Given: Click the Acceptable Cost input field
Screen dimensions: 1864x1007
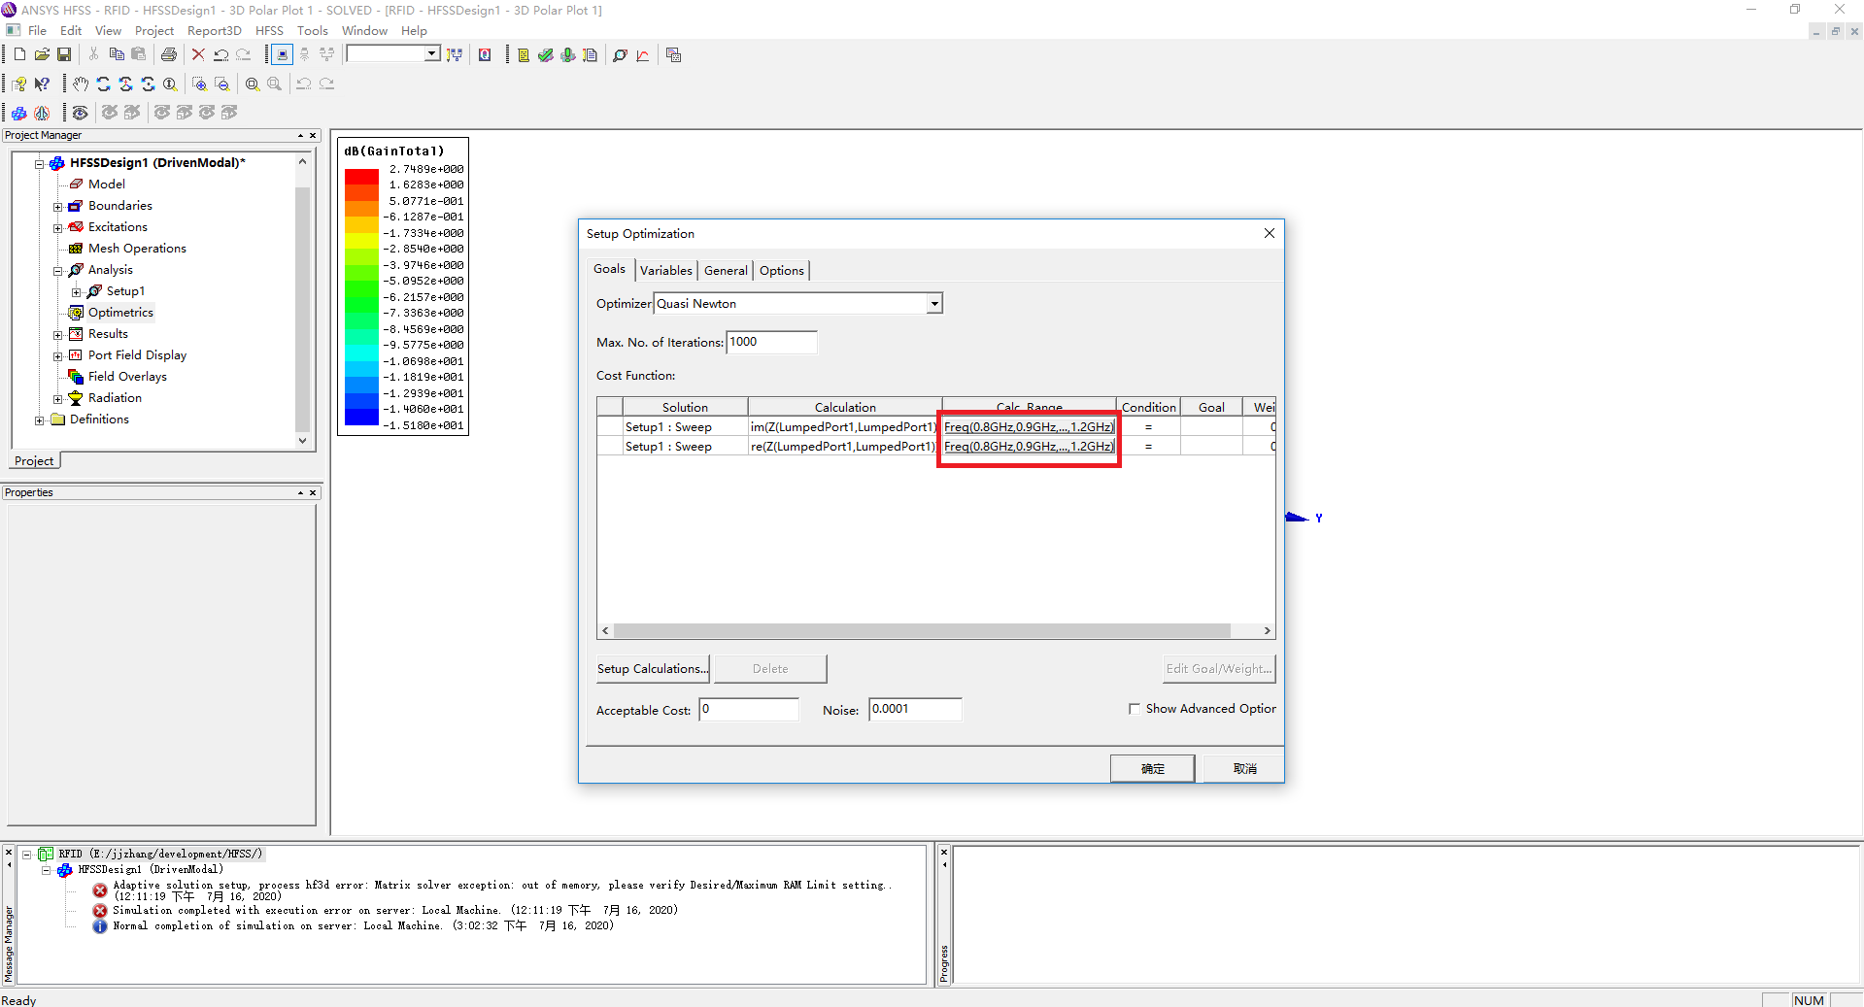Looking at the screenshot, I should click(x=749, y=710).
